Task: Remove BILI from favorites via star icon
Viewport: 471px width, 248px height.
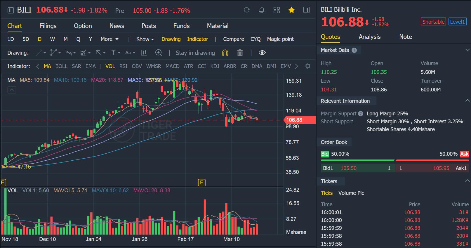Action: tap(291, 10)
